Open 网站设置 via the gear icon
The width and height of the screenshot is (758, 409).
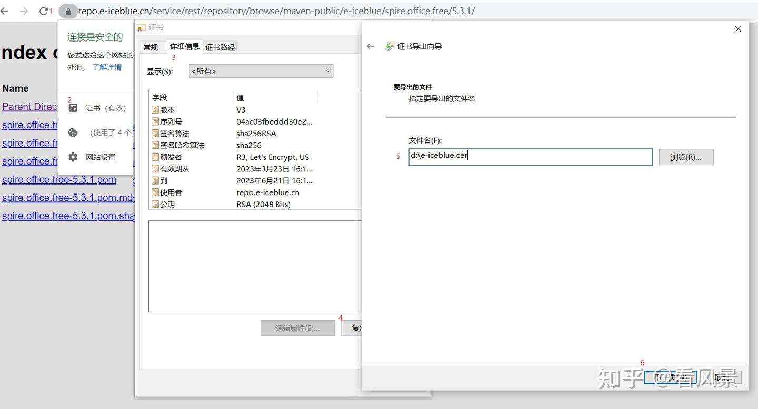[x=73, y=156]
